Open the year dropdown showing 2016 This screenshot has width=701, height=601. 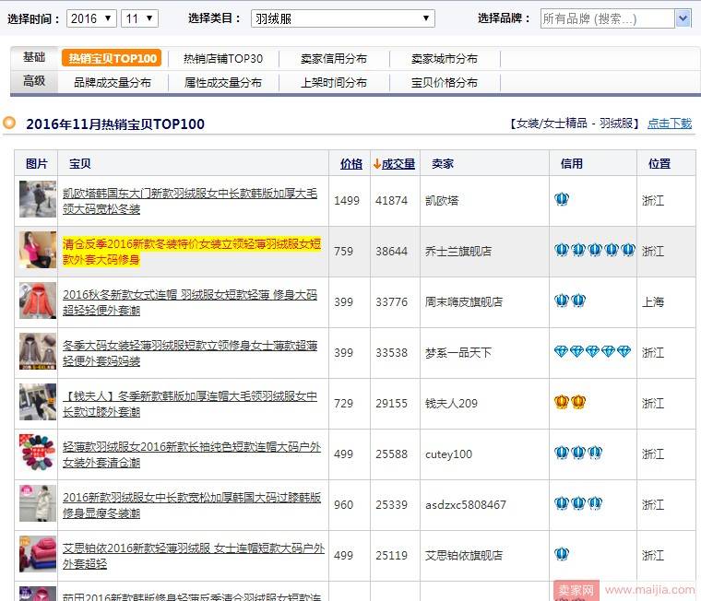91,18
